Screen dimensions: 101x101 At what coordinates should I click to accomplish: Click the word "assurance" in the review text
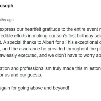tap(29, 49)
